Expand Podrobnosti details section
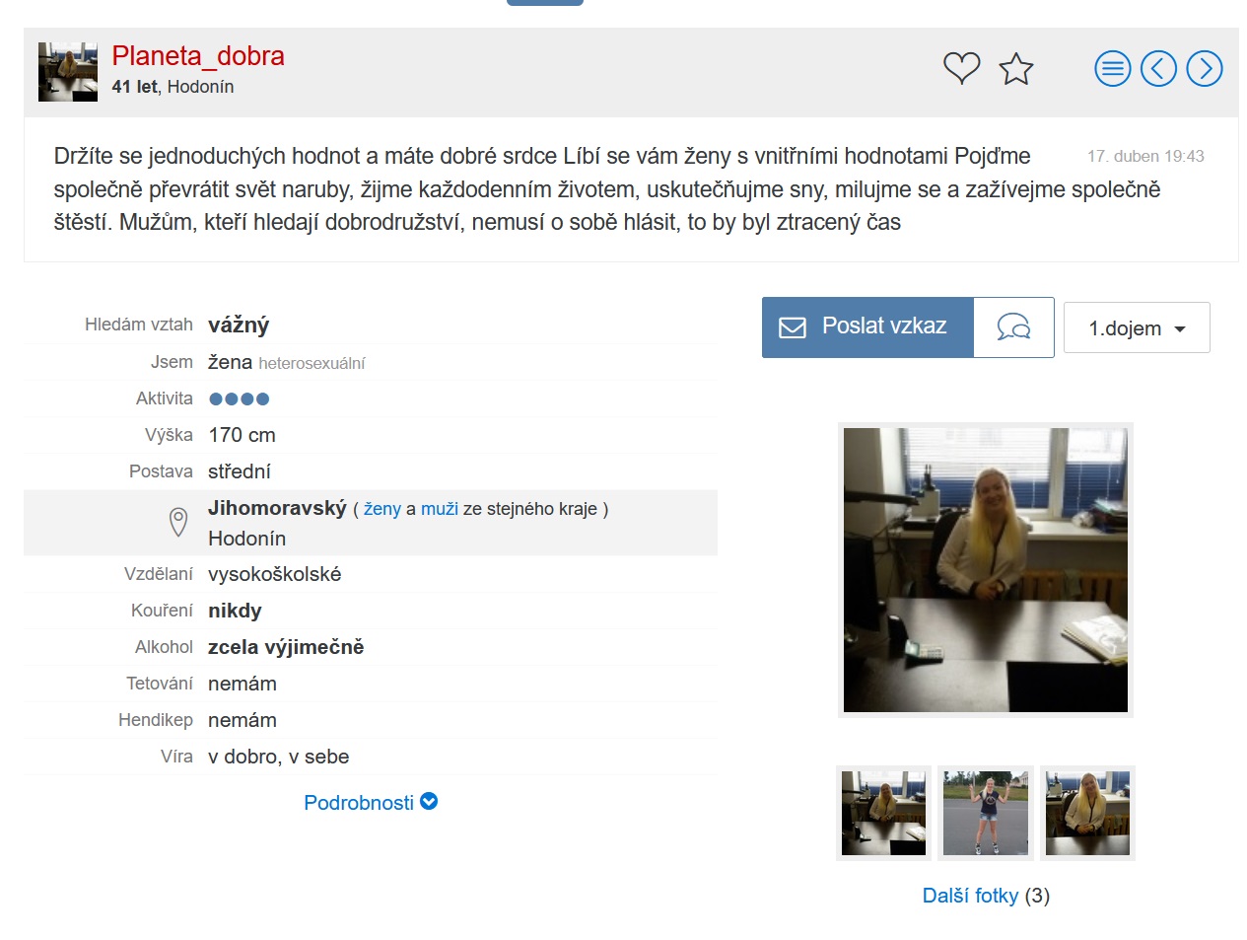Viewport: 1247px width, 940px height. (x=371, y=803)
